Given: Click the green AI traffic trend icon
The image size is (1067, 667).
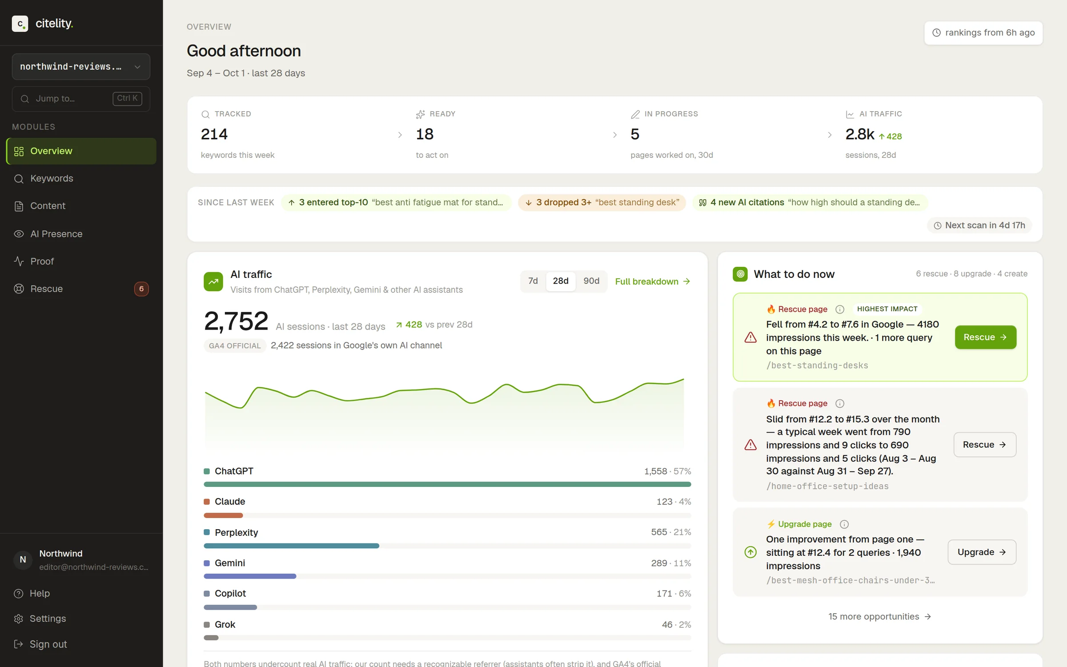Looking at the screenshot, I should (x=213, y=281).
